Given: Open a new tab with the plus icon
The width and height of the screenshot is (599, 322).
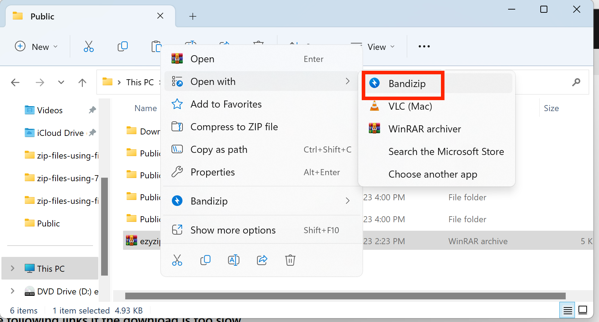Looking at the screenshot, I should [x=193, y=16].
